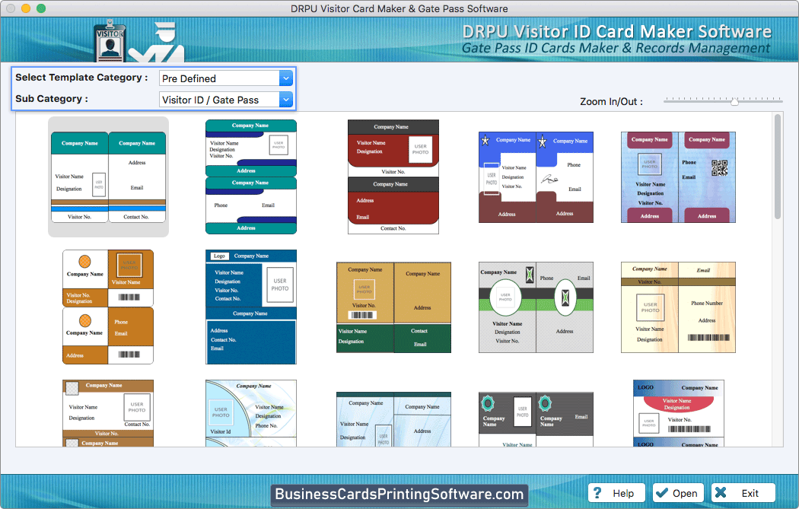Select the cream wood-grain barcode template

(x=678, y=307)
